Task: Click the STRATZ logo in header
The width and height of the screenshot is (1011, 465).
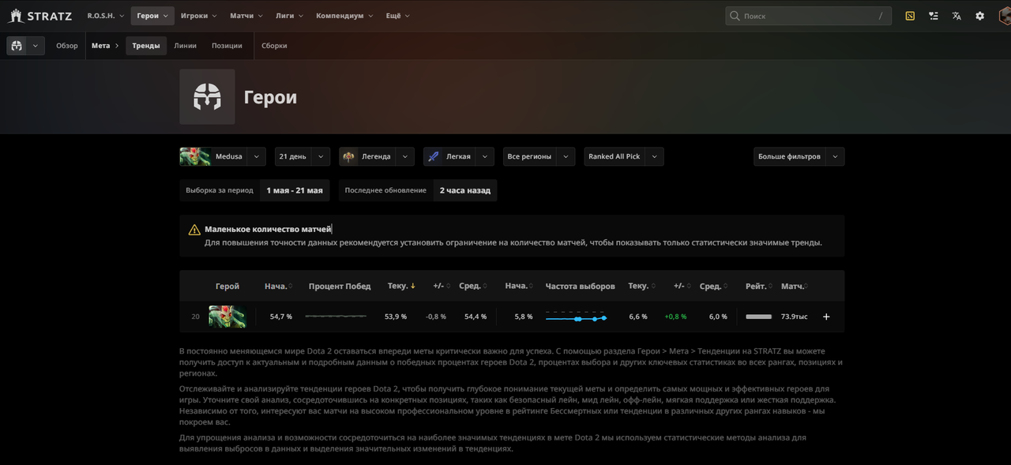Action: point(40,16)
